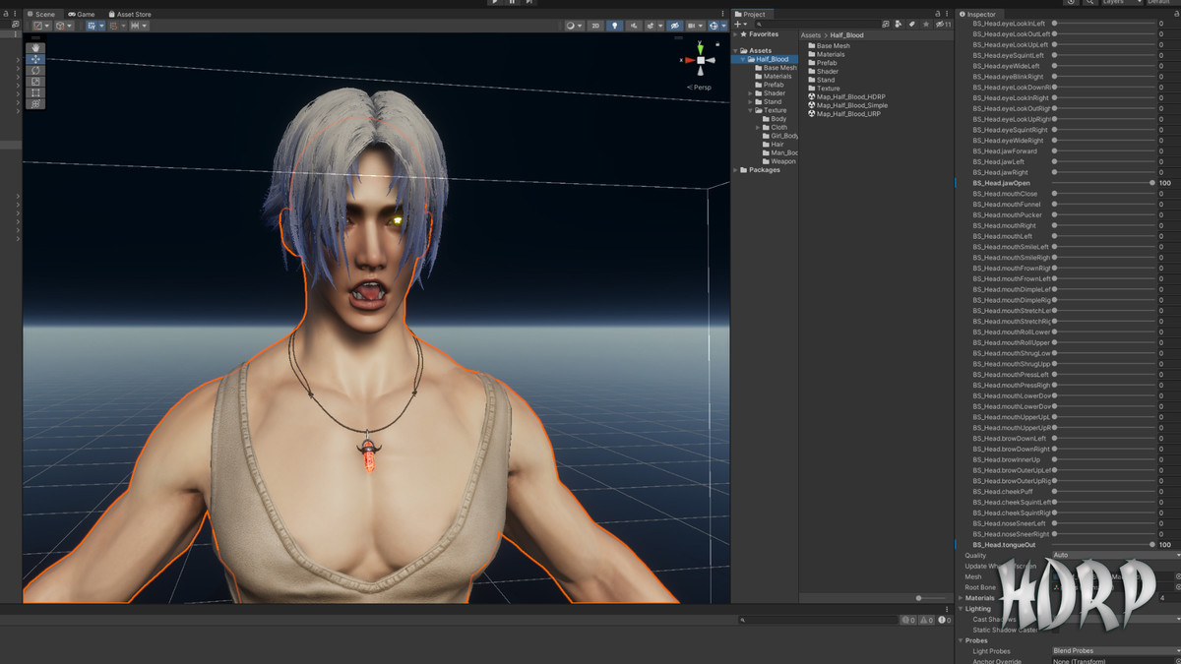Toggle 2D view mode in Scene

(x=595, y=26)
